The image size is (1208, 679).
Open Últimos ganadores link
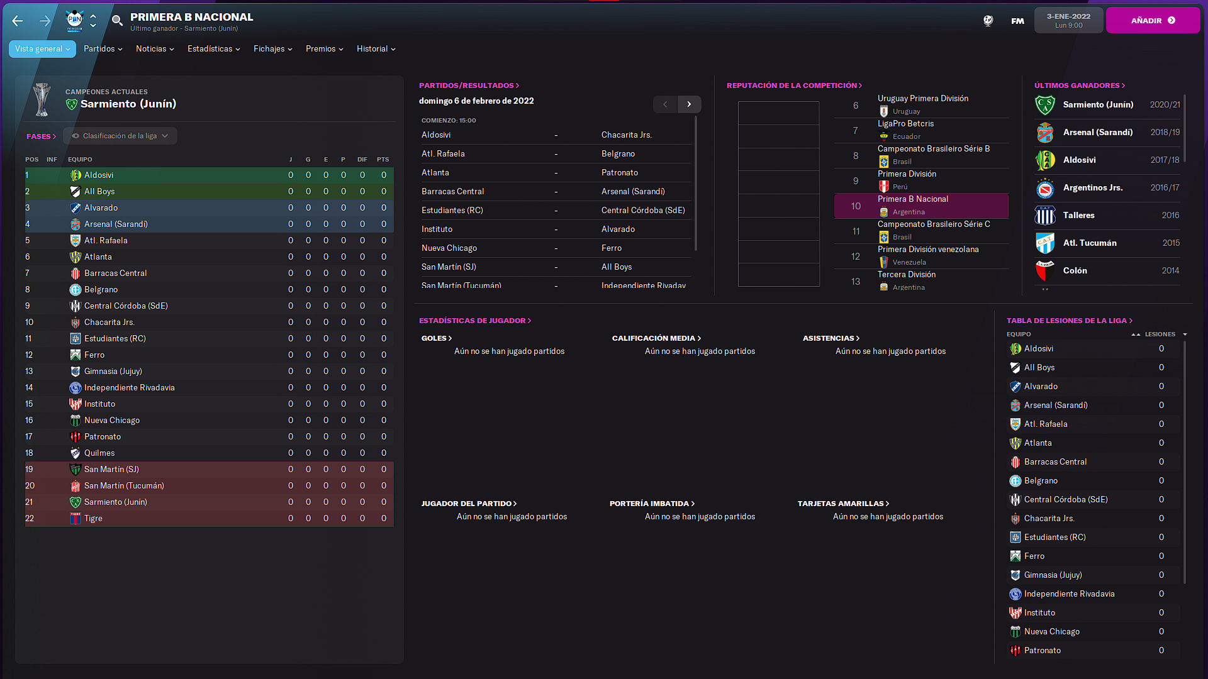[x=1080, y=86]
